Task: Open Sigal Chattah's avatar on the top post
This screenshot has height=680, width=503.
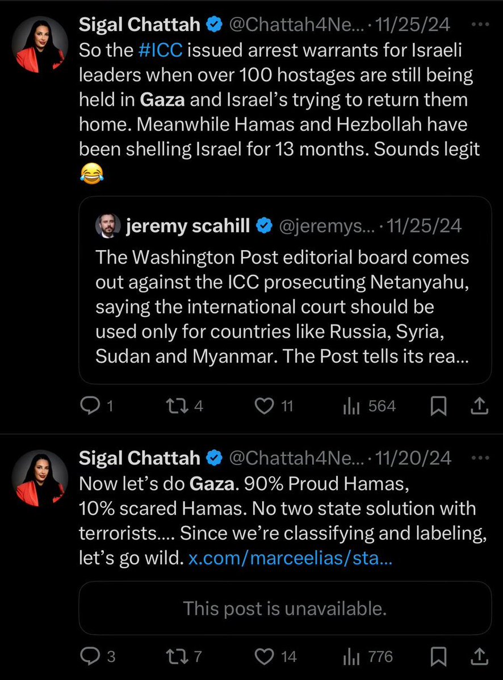Action: (40, 44)
